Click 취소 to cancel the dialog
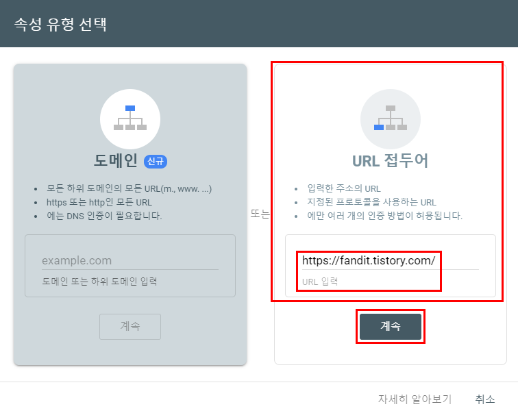Image resolution: width=518 pixels, height=411 pixels. (485, 399)
